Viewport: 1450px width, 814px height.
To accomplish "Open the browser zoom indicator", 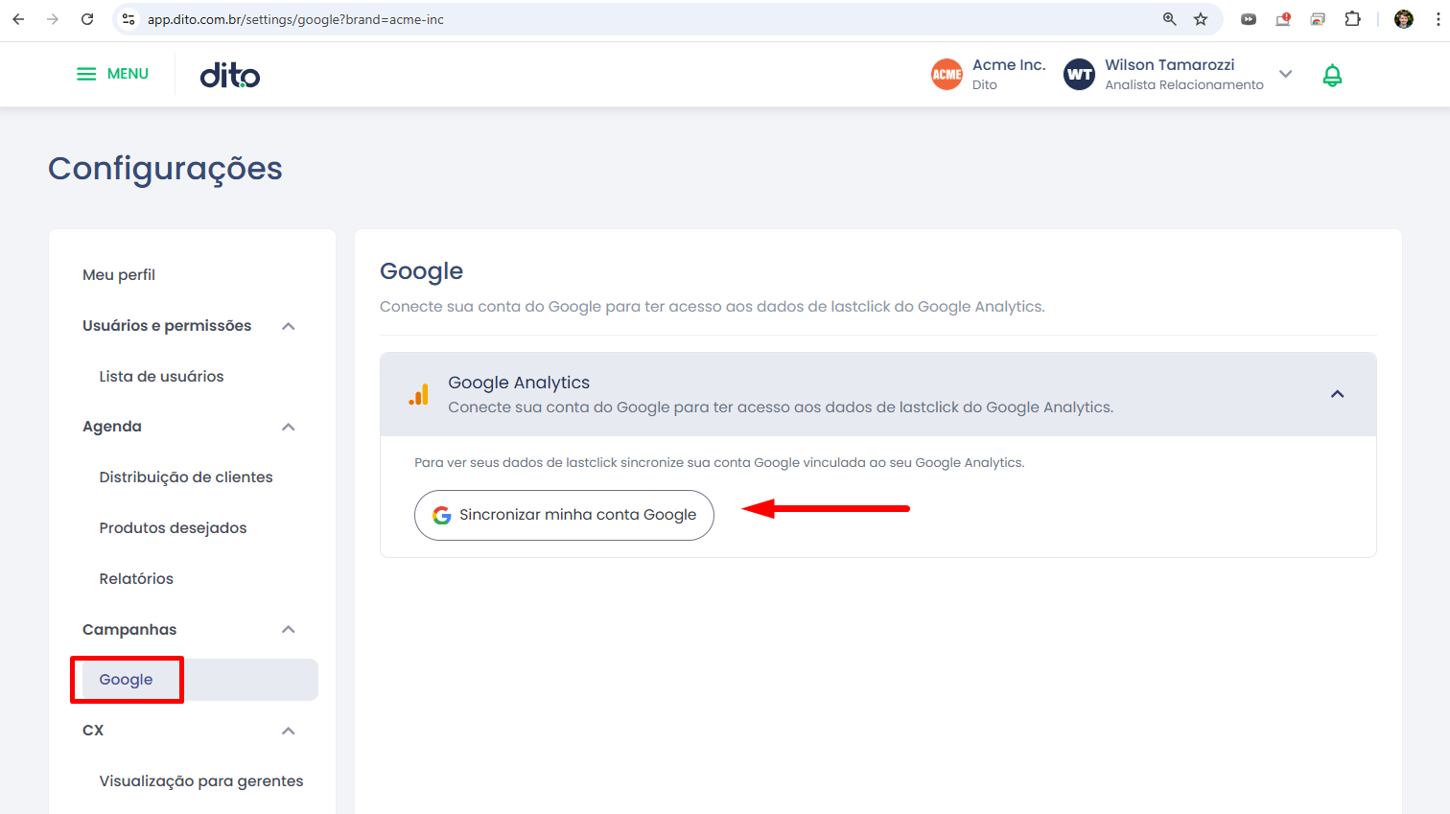I will click(x=1169, y=19).
